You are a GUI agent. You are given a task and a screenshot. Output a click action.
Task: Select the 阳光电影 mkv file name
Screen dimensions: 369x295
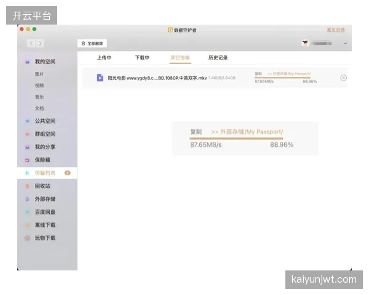click(x=157, y=78)
